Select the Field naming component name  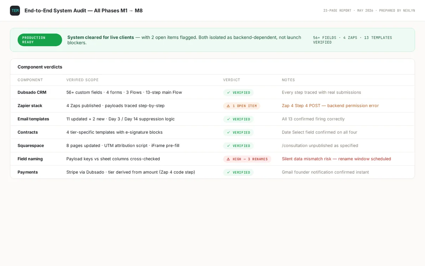click(30, 159)
